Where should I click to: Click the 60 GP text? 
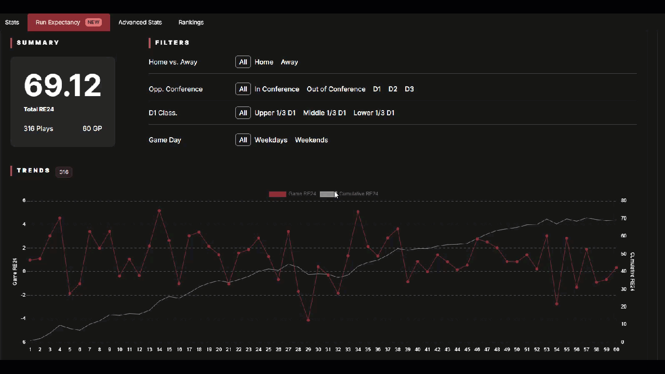pos(92,128)
